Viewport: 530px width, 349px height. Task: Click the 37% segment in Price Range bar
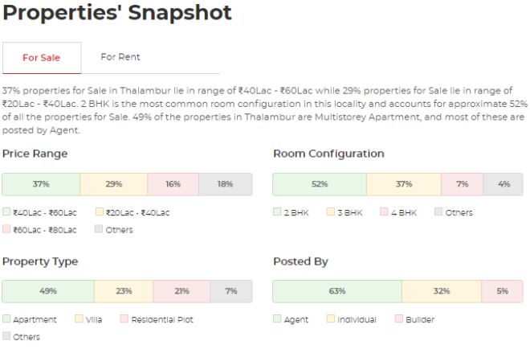pyautogui.click(x=41, y=184)
